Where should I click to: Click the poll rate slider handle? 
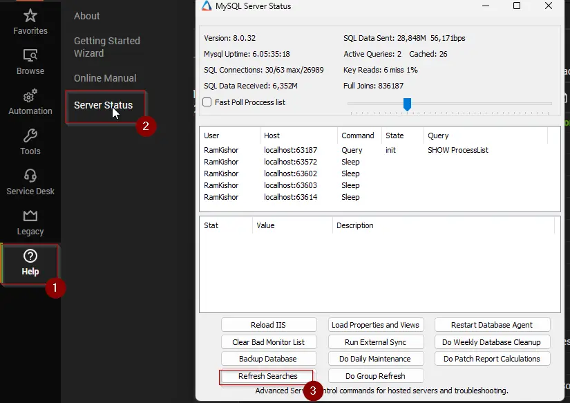coord(407,104)
